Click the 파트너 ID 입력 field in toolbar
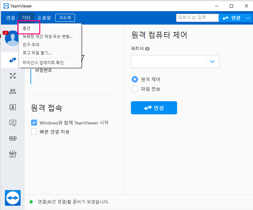 (x=197, y=18)
